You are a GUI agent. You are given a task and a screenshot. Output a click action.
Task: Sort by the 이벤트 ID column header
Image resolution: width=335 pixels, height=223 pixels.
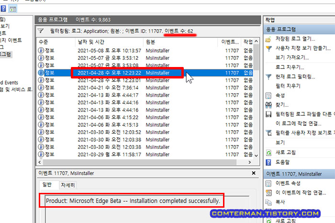click(x=229, y=42)
